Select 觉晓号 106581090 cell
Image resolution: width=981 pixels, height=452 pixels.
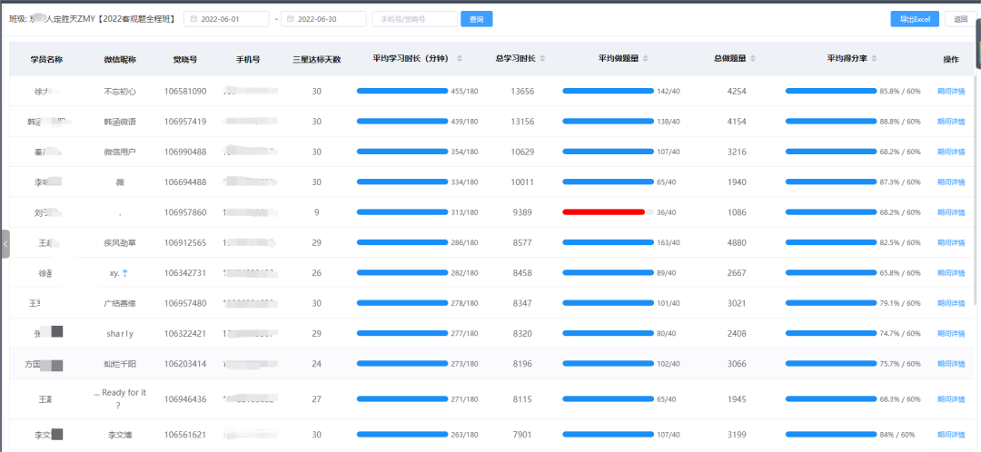tap(185, 92)
